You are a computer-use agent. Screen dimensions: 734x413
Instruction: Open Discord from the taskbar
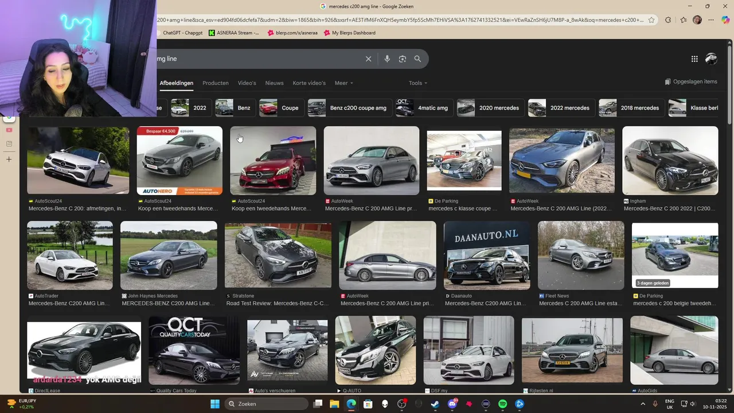pos(452,404)
